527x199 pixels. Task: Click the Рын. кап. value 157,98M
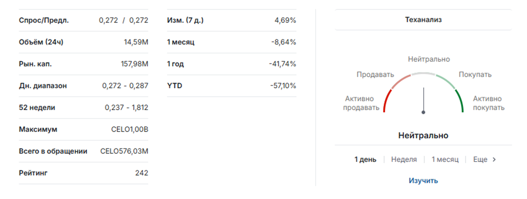tap(134, 64)
